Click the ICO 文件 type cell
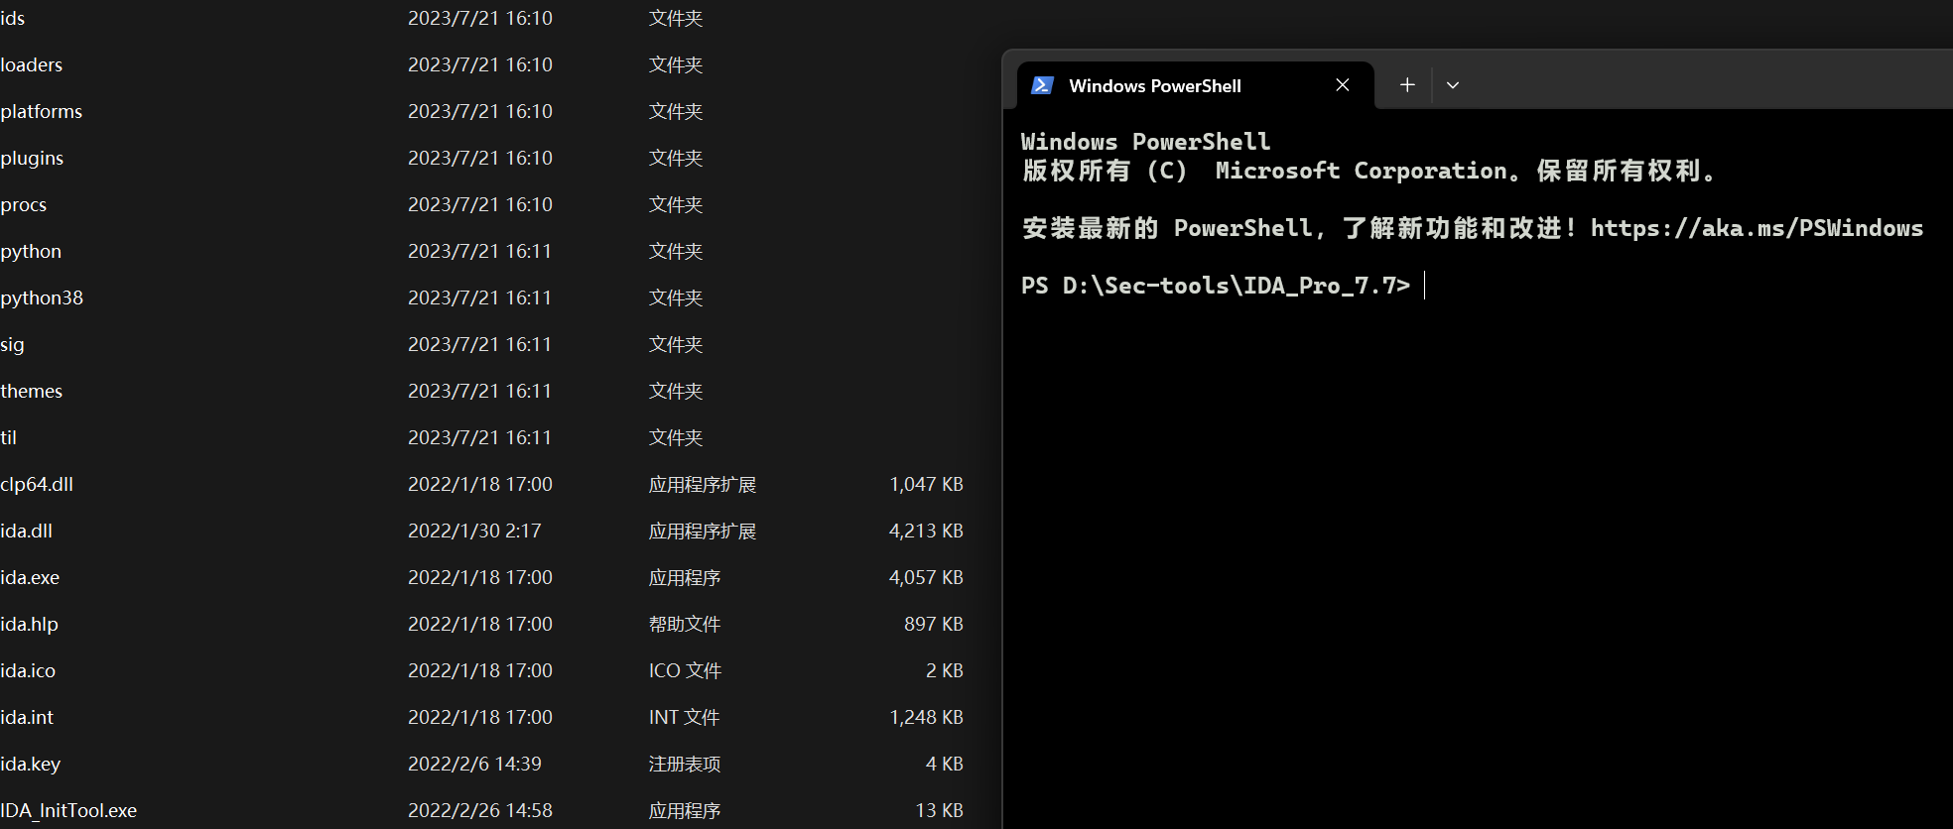Image resolution: width=1953 pixels, height=829 pixels. click(685, 670)
